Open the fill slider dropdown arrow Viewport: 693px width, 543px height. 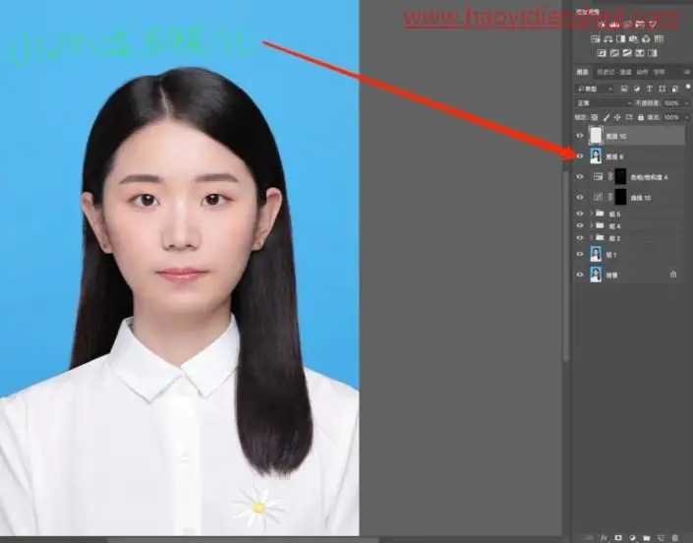[687, 117]
